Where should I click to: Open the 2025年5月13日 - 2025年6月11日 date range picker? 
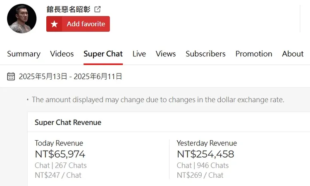[x=70, y=76]
